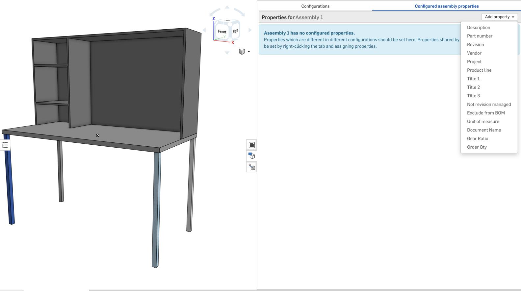Add the Gear Ratio property
The height and width of the screenshot is (291, 521).
[477, 139]
